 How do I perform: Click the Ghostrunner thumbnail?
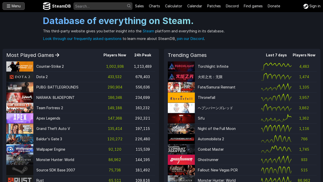(181, 160)
